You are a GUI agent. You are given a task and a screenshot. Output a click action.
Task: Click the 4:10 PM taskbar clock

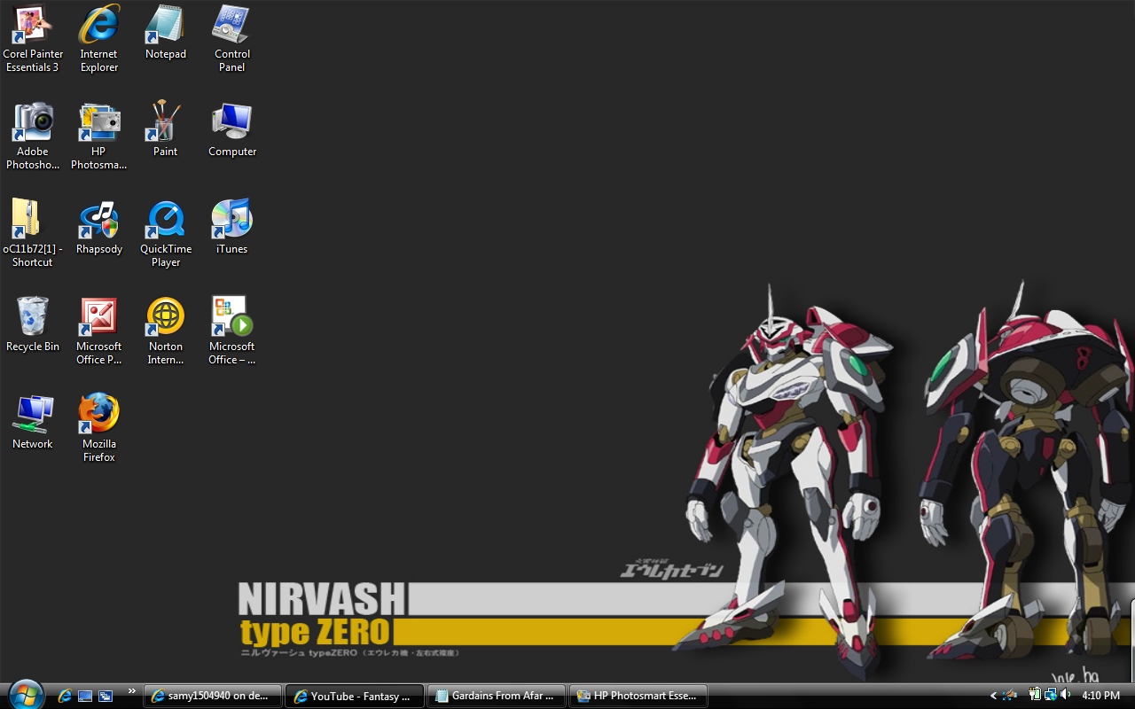(1101, 696)
